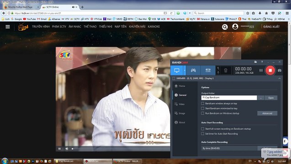The width and height of the screenshot is (291, 164).
Task: Enable Bandicam window always on top
Action: pos(203,103)
